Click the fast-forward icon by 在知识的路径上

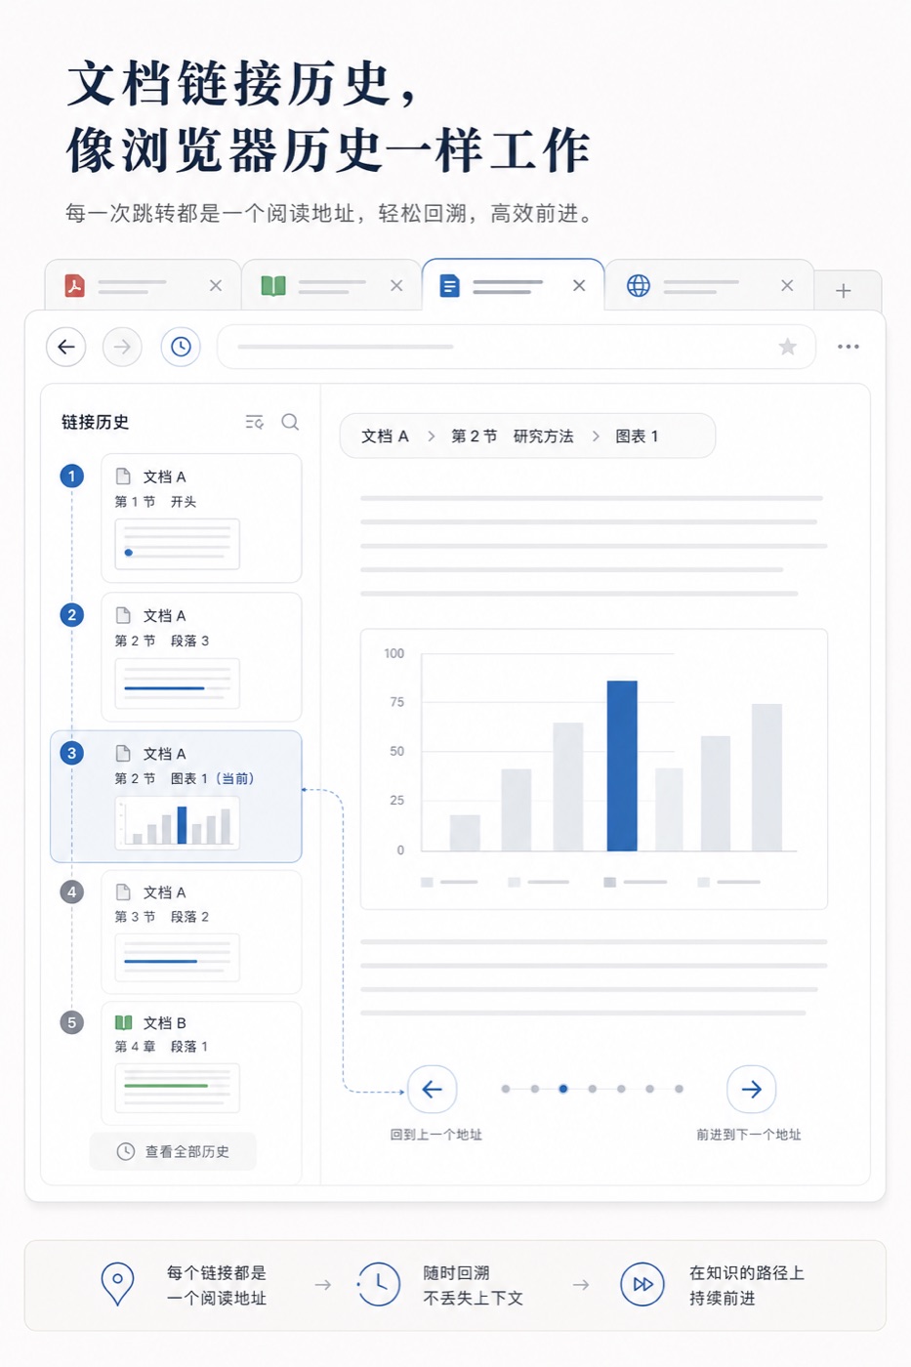642,1284
